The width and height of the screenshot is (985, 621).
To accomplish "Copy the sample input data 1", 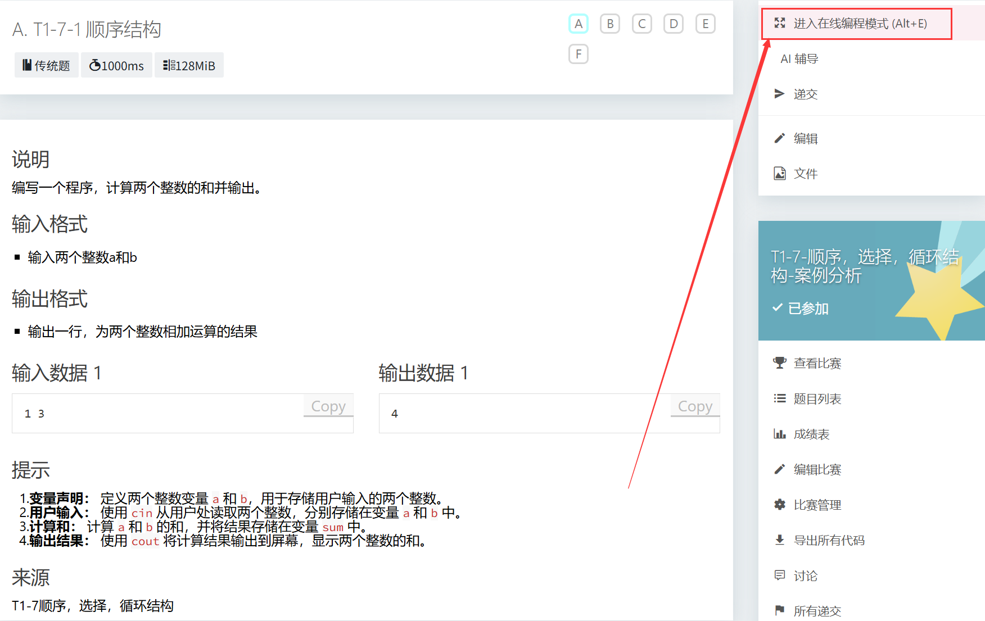I will (328, 406).
